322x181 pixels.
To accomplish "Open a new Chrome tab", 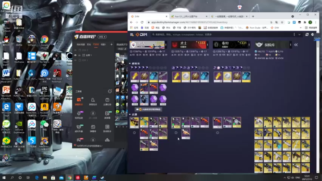I will click(x=253, y=16).
